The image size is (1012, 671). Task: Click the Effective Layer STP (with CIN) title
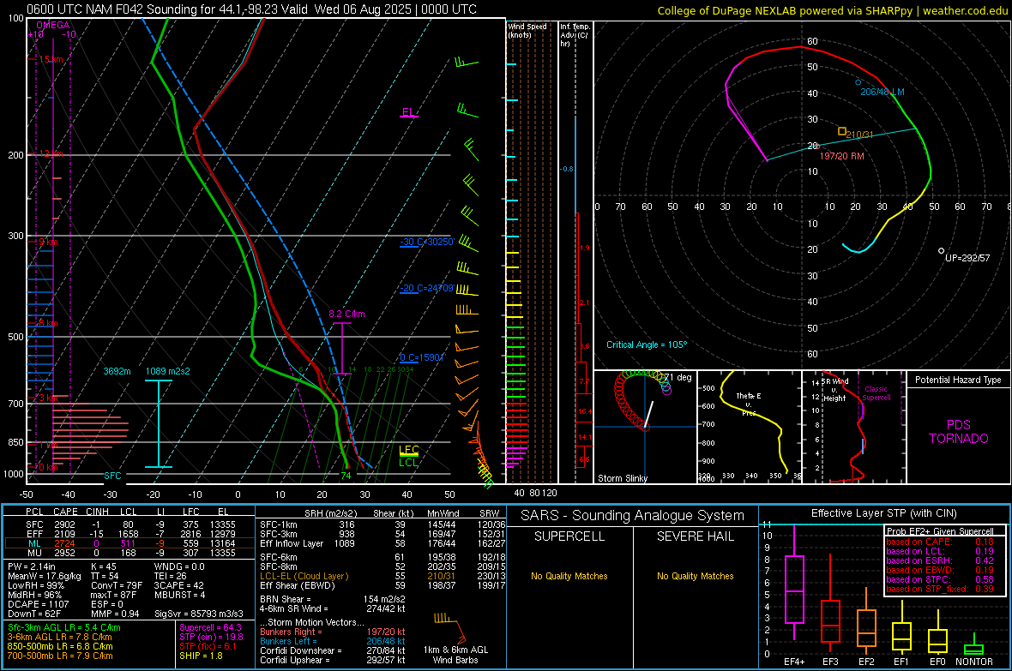[883, 513]
